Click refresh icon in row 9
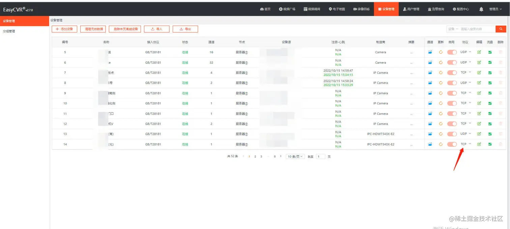 point(441,93)
